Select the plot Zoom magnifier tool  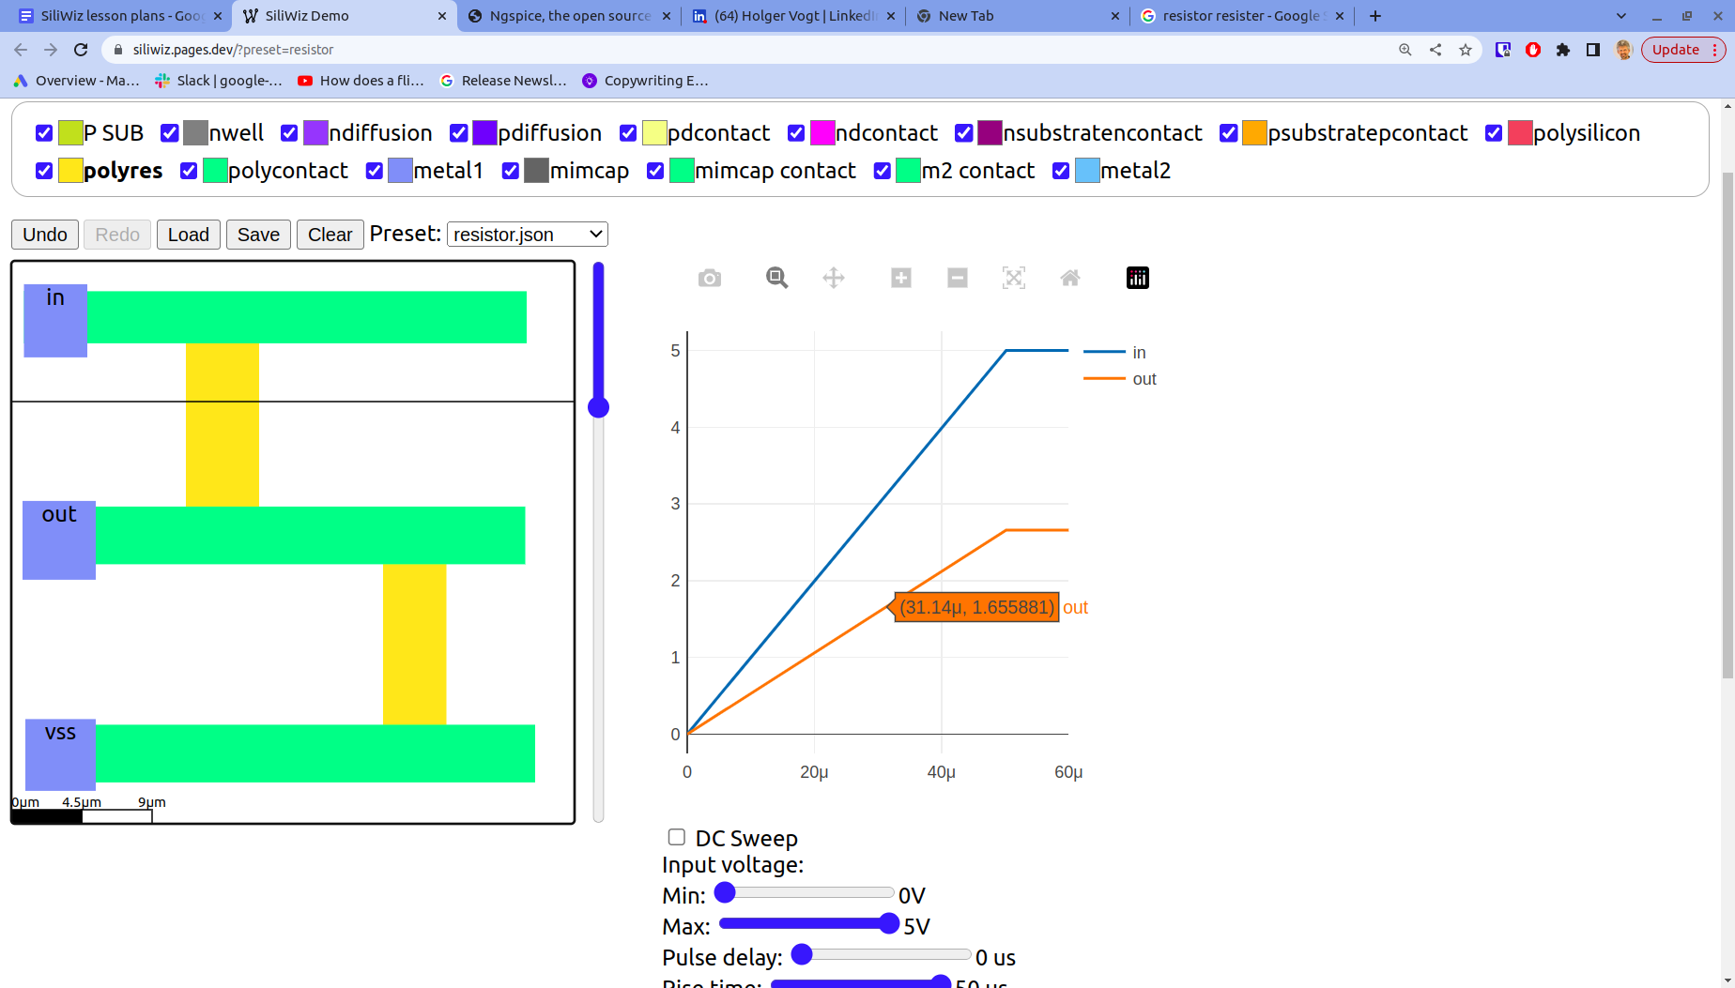[776, 278]
